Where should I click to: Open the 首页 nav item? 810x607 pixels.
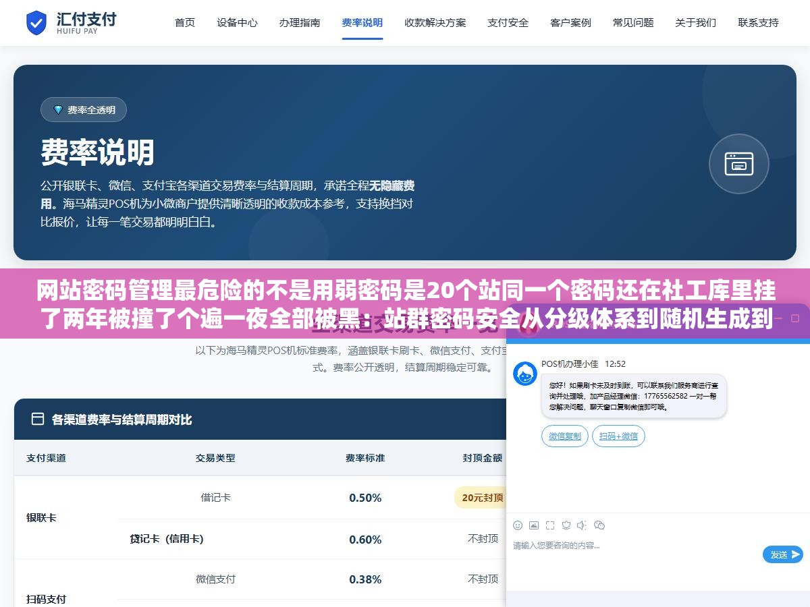click(x=185, y=22)
